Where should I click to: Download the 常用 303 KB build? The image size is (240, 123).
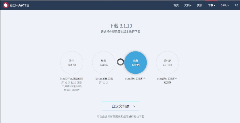click(72, 63)
